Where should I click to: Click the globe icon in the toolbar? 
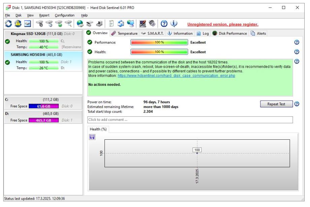(80, 24)
